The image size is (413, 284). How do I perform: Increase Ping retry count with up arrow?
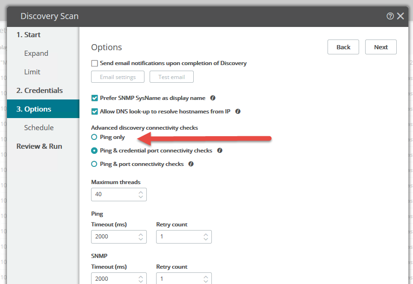point(206,234)
